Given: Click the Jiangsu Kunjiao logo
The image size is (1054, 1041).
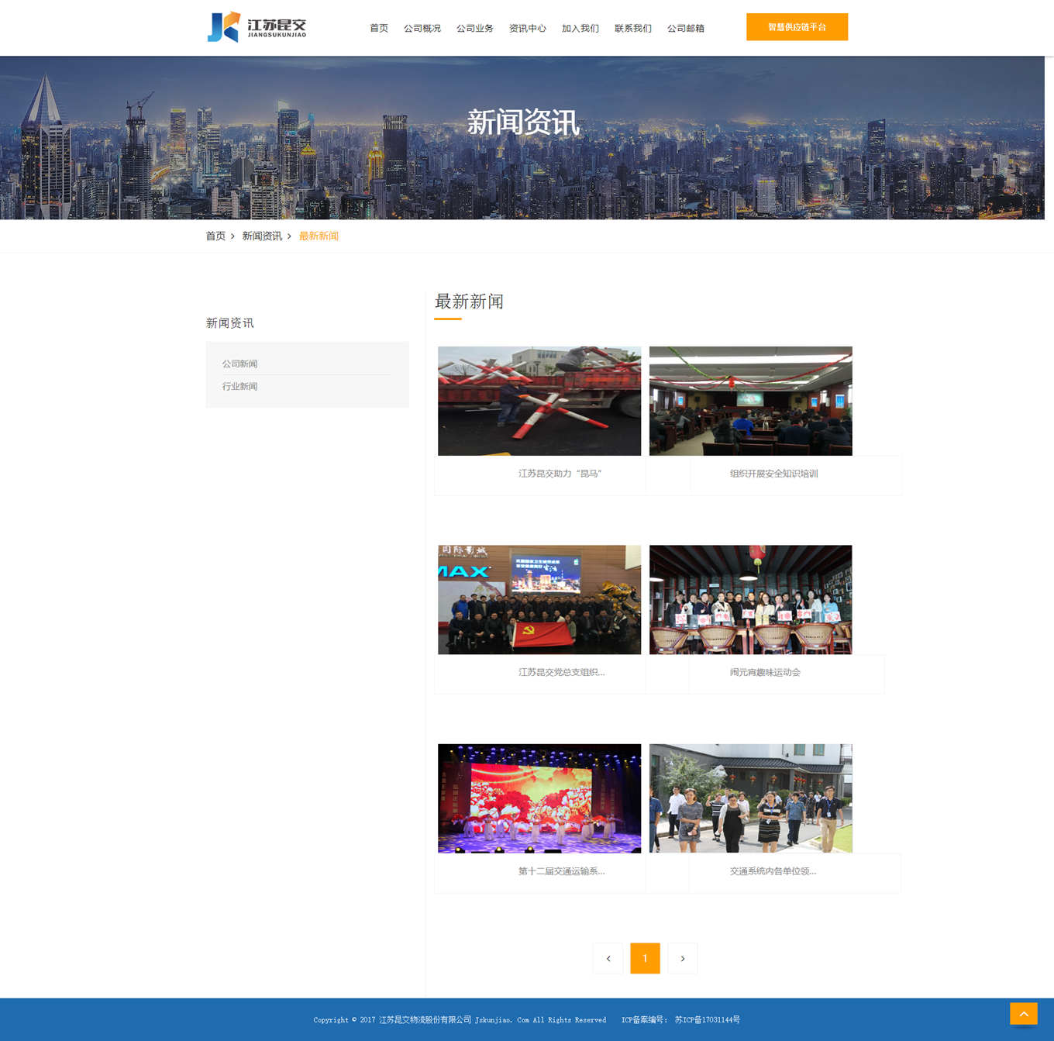Looking at the screenshot, I should (257, 27).
